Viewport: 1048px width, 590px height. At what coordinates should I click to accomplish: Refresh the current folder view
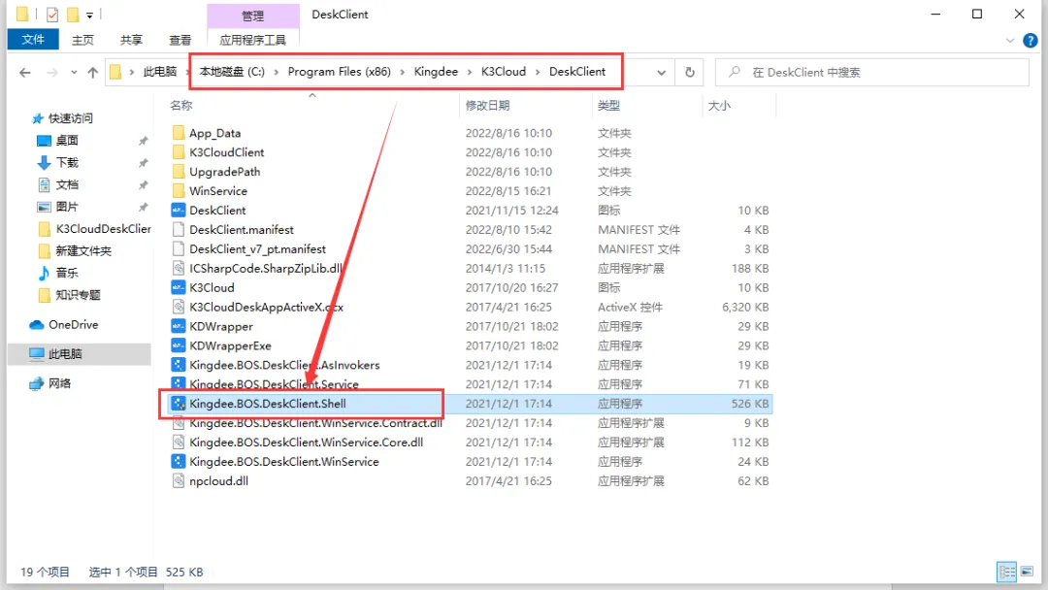coord(690,72)
